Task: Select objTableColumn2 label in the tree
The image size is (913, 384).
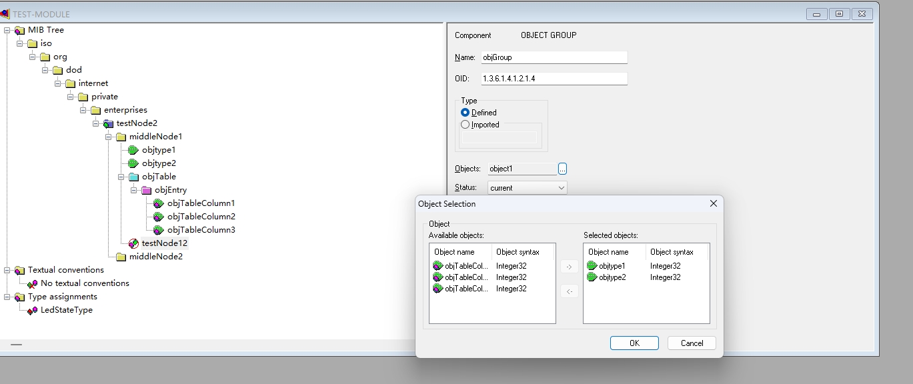Action: 201,217
